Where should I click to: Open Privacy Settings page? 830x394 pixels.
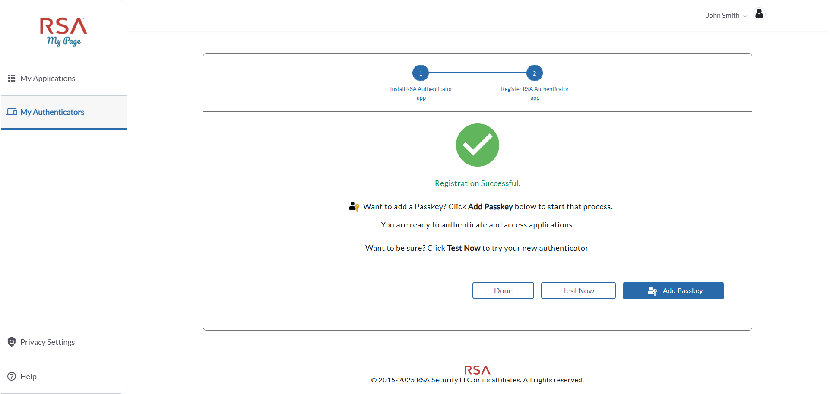48,342
